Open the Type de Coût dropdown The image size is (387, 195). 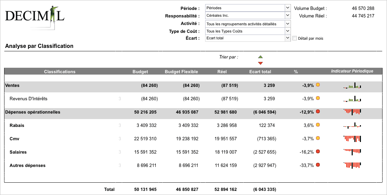click(x=248, y=31)
